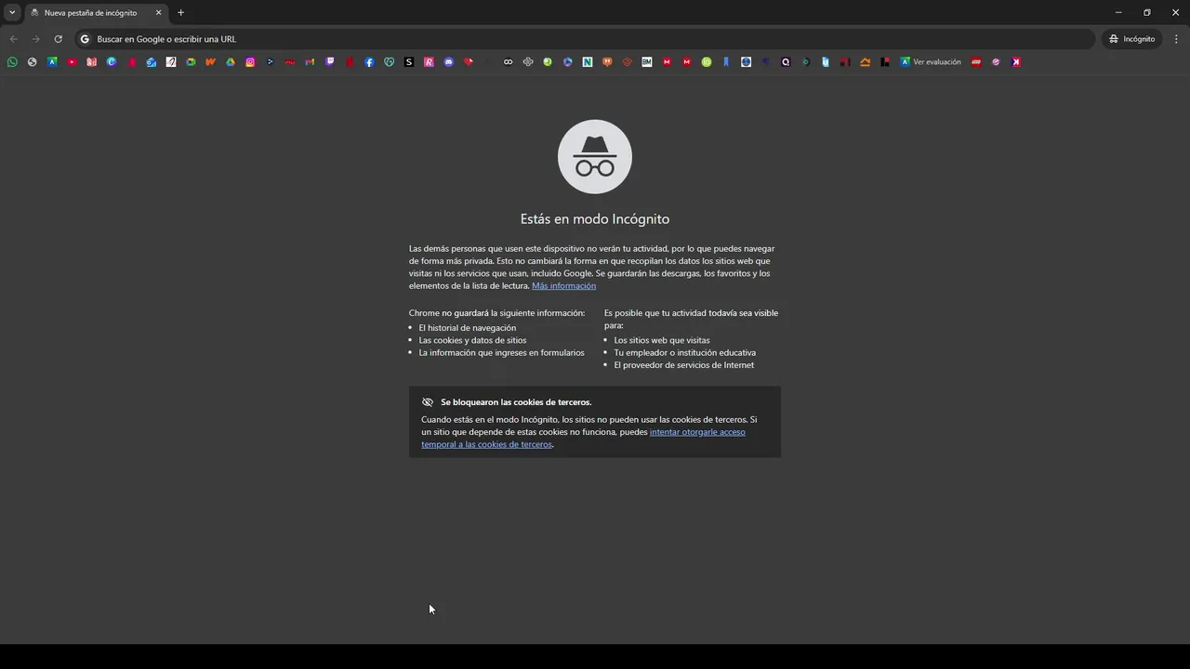Open the Discord bookmark
The width and height of the screenshot is (1190, 669).
click(449, 62)
